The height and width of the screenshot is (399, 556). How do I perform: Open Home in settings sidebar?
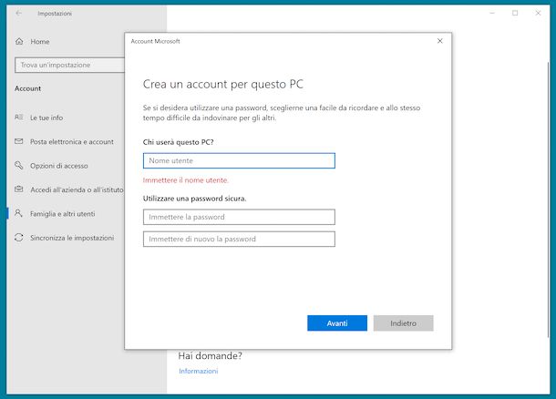[40, 42]
